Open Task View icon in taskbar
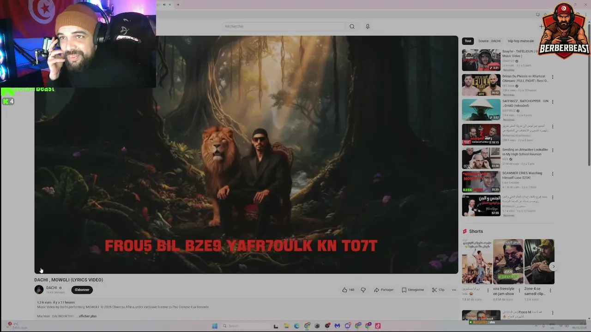This screenshot has height=332, width=591. (x=276, y=326)
